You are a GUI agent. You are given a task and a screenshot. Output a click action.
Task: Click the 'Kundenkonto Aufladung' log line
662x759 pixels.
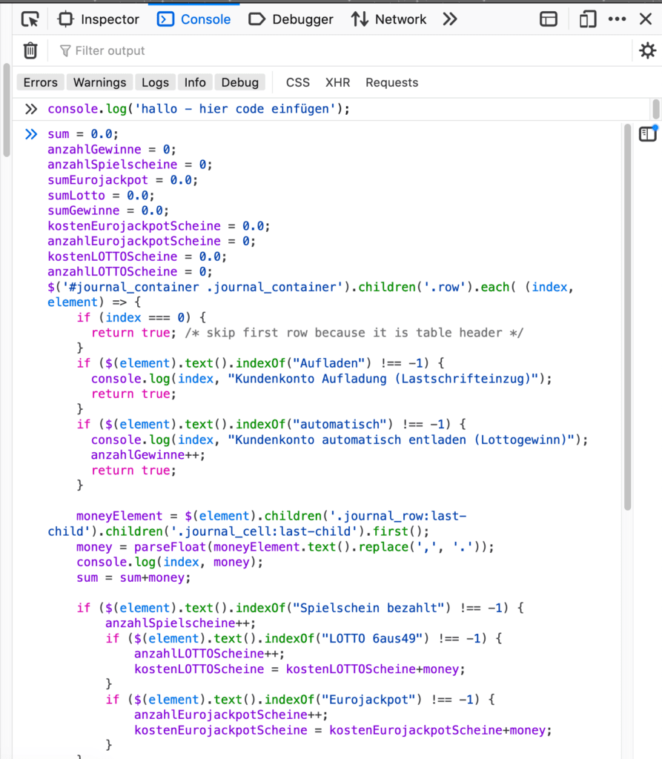point(322,379)
